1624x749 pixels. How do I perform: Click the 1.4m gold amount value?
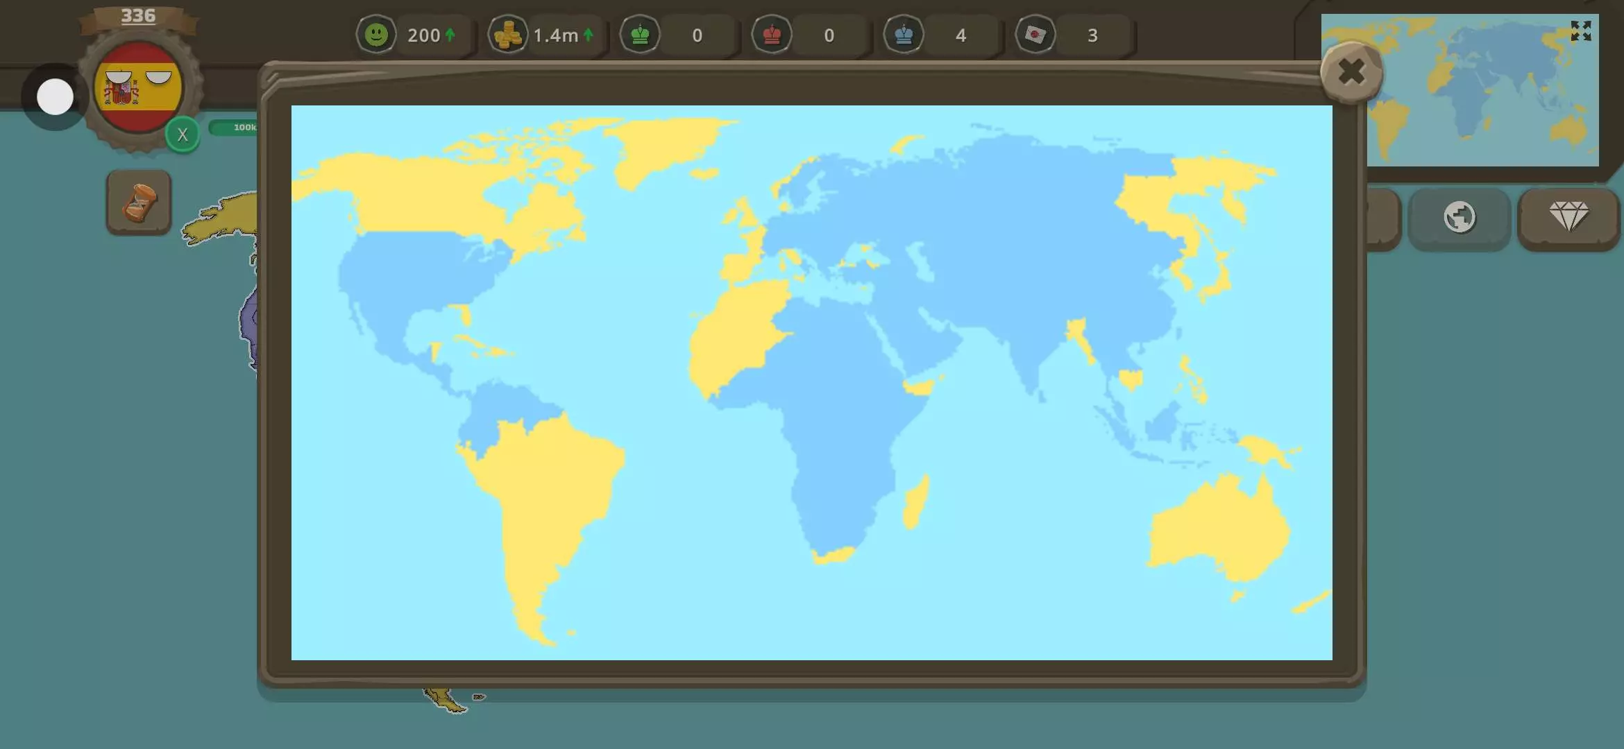[x=555, y=35]
